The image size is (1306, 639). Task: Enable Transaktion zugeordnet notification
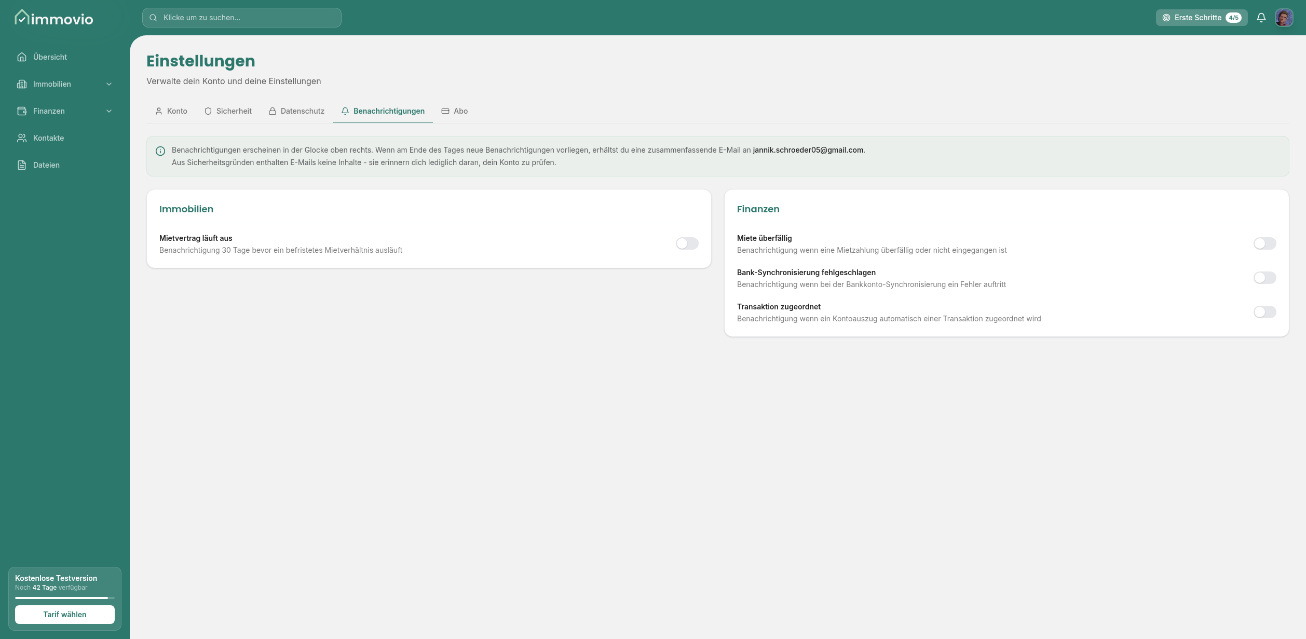click(1264, 312)
